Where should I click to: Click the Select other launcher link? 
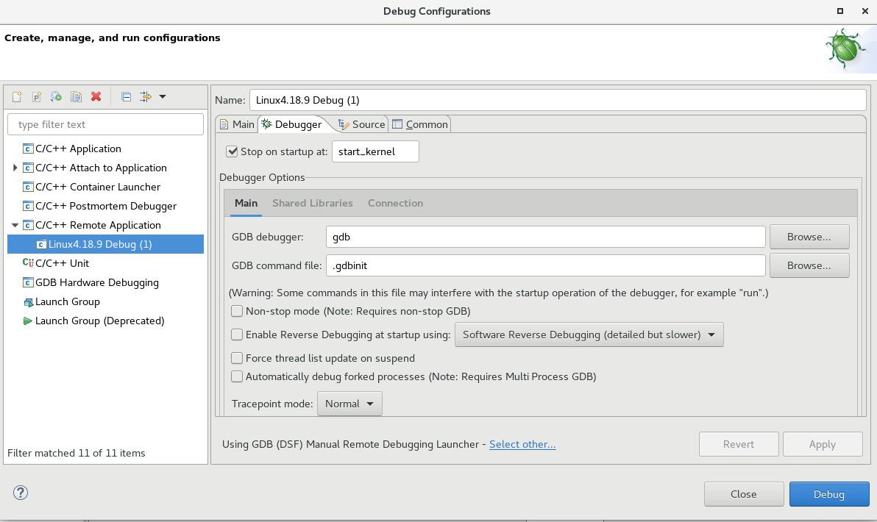point(522,444)
